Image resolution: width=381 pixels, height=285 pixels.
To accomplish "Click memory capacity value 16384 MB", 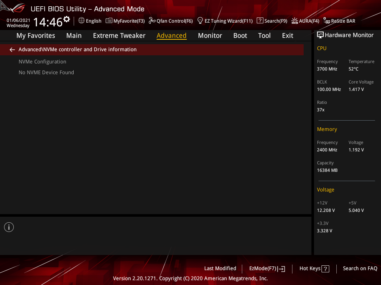I will pyautogui.click(x=327, y=170).
